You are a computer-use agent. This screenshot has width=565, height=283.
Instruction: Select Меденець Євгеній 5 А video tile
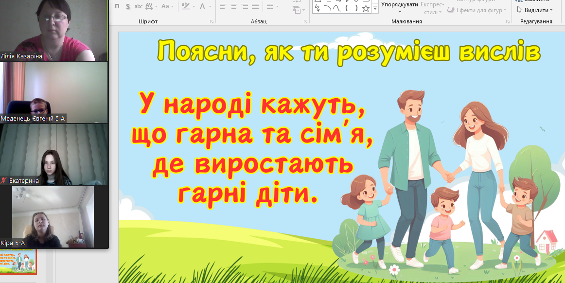53,92
